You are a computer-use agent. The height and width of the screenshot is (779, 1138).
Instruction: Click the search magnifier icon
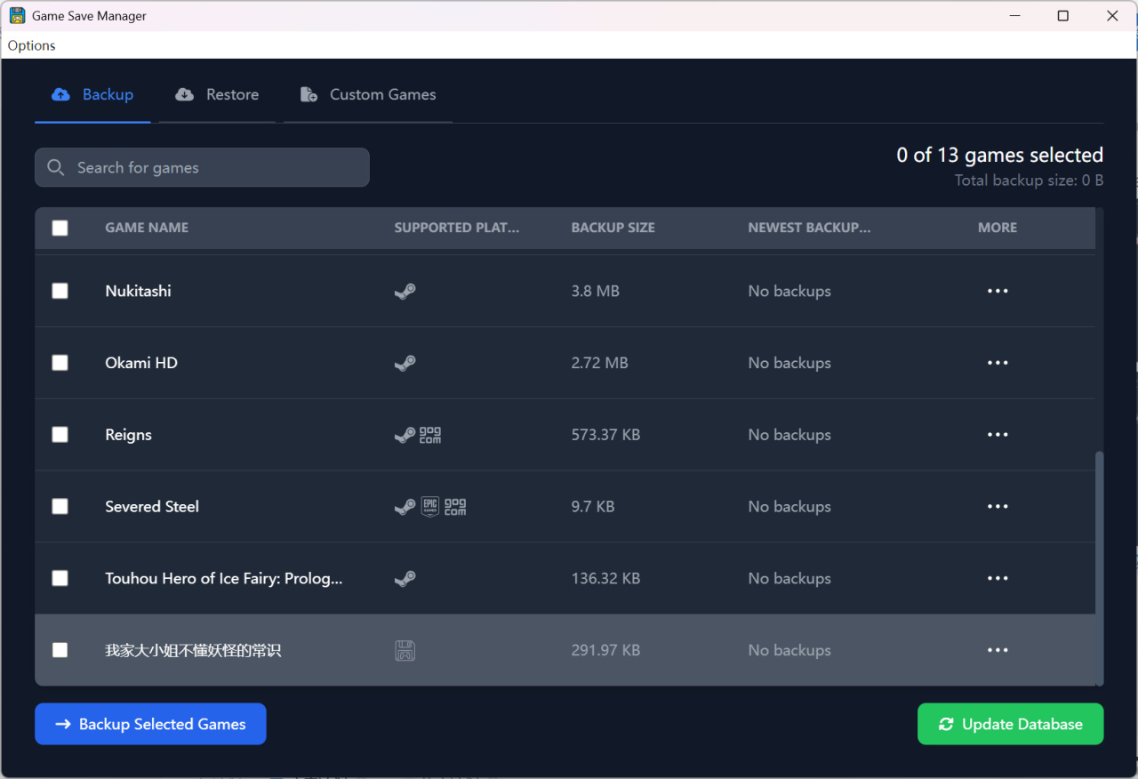[x=55, y=167]
